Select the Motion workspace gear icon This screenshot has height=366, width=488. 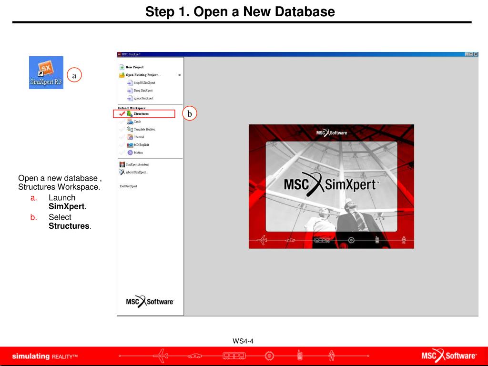point(130,152)
